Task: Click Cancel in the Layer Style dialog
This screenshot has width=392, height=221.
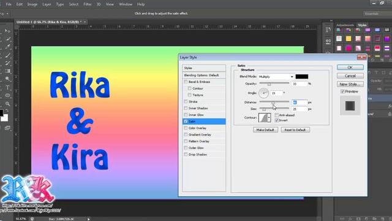Action: [350, 76]
